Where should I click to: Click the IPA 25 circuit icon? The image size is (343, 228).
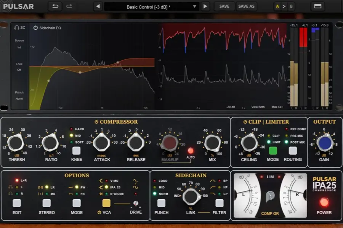[101, 187]
